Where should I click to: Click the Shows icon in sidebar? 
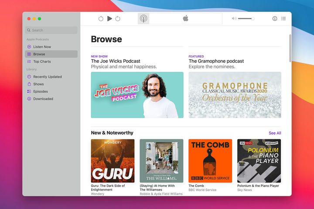tap(29, 84)
